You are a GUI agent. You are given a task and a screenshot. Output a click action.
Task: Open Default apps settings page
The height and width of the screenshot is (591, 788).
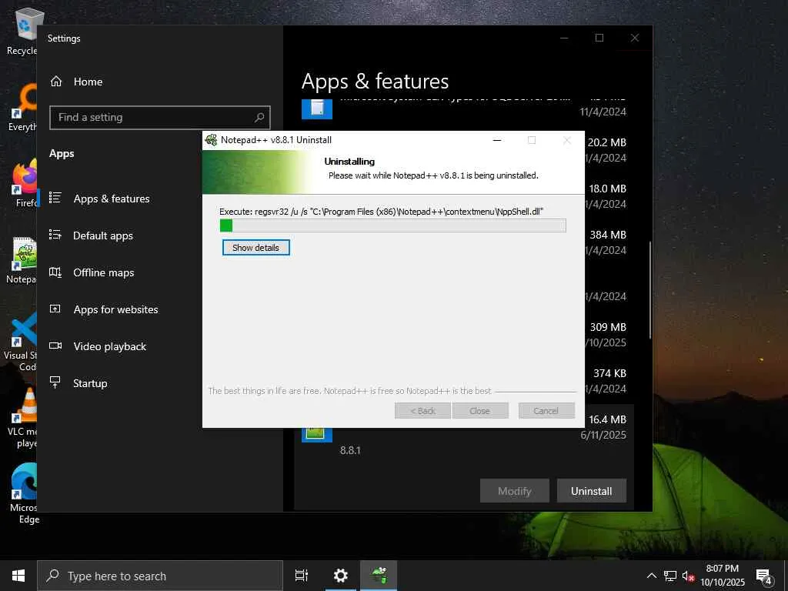(x=103, y=235)
